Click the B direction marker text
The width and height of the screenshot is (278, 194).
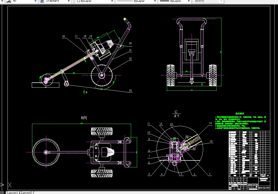86,92
